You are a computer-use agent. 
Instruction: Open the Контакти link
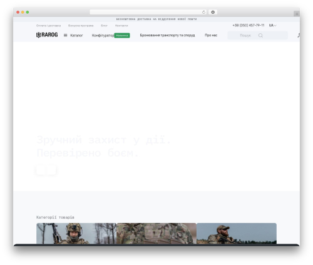pyautogui.click(x=121, y=26)
